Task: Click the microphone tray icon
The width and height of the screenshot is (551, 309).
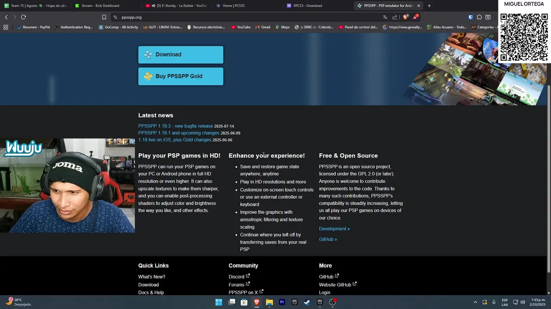Action: 494,302
